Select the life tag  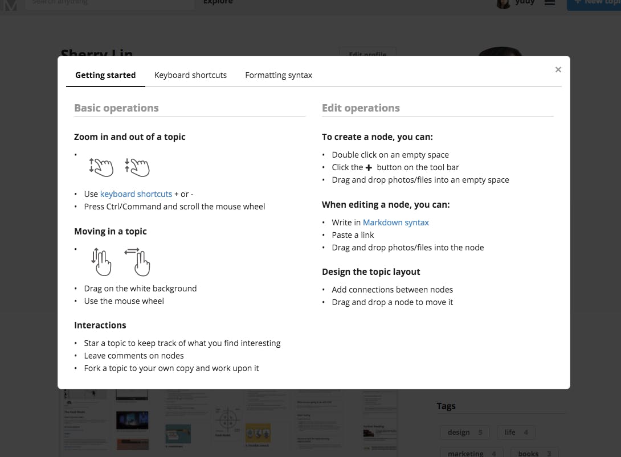516,432
